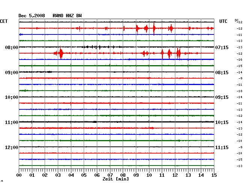The image size is (244, 185).
Task: Click the DC value -18
Action: tap(239, 91)
